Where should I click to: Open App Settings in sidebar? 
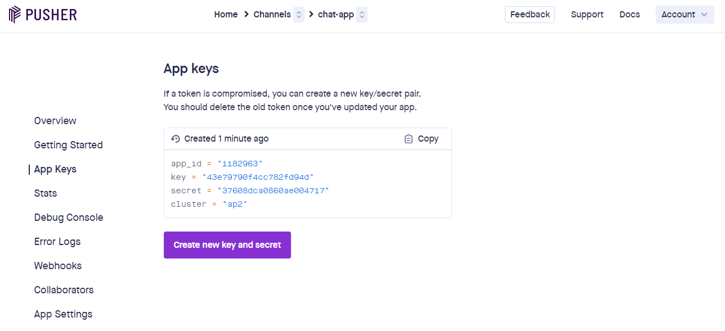[63, 314]
